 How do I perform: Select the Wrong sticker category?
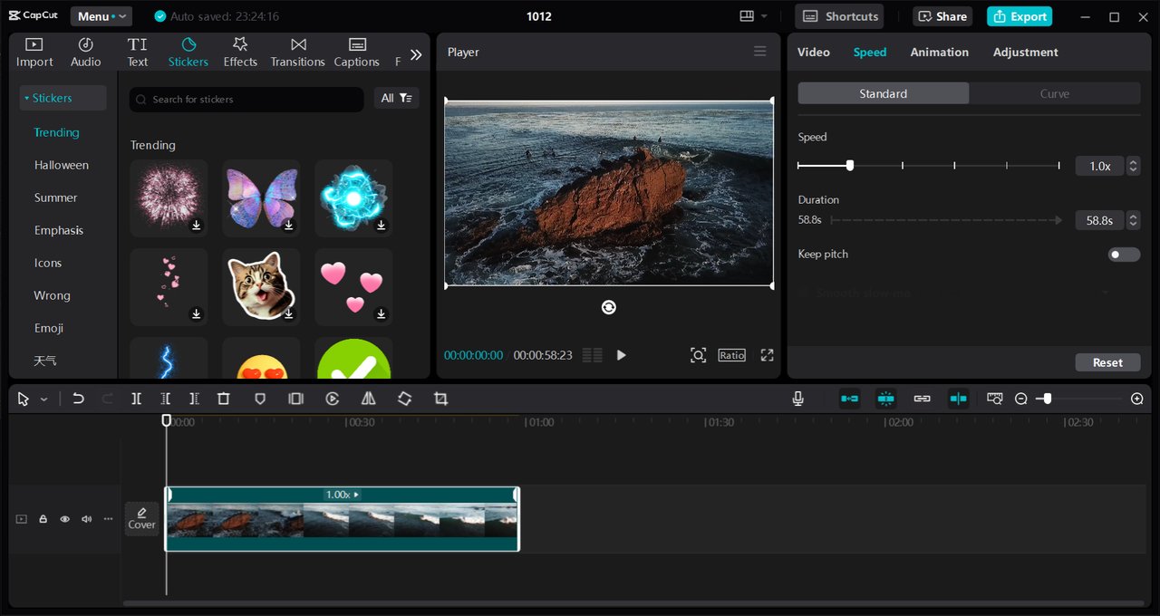click(x=53, y=295)
